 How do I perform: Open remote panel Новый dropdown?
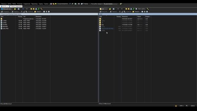[x=136, y=12]
